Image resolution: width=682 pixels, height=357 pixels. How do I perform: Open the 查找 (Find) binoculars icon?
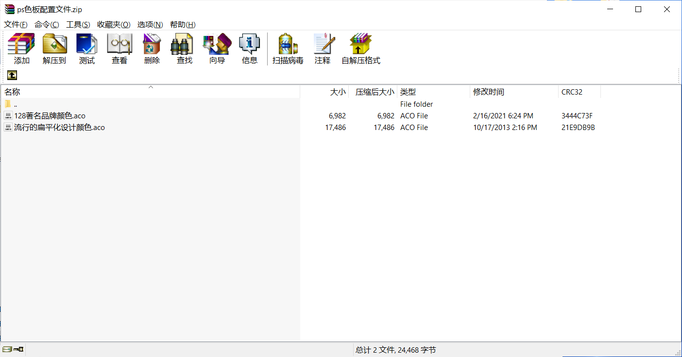pyautogui.click(x=184, y=49)
